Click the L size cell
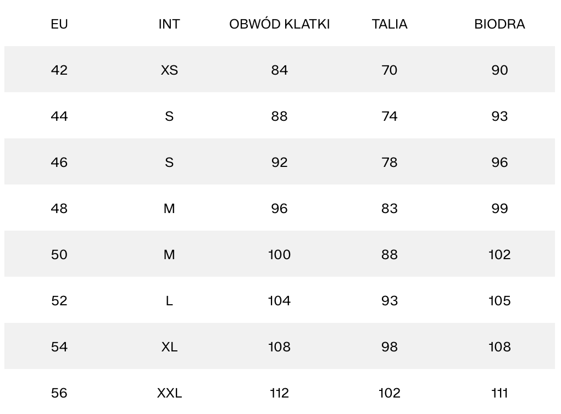The width and height of the screenshot is (561, 414). (x=169, y=301)
